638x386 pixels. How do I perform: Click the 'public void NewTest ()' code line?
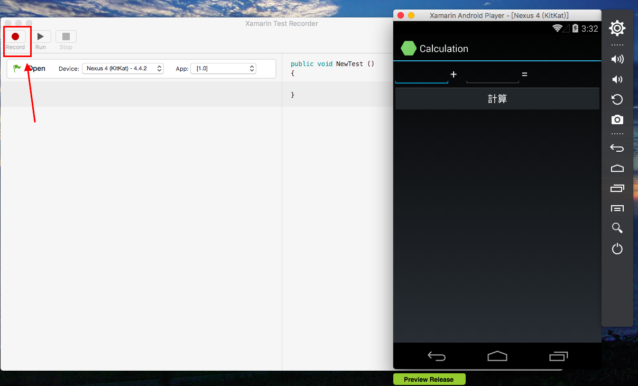(x=332, y=63)
